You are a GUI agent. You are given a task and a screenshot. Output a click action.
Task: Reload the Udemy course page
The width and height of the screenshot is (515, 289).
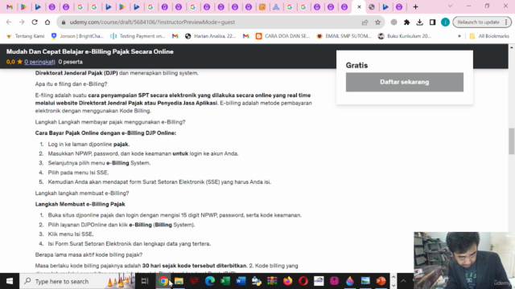[x=35, y=22]
